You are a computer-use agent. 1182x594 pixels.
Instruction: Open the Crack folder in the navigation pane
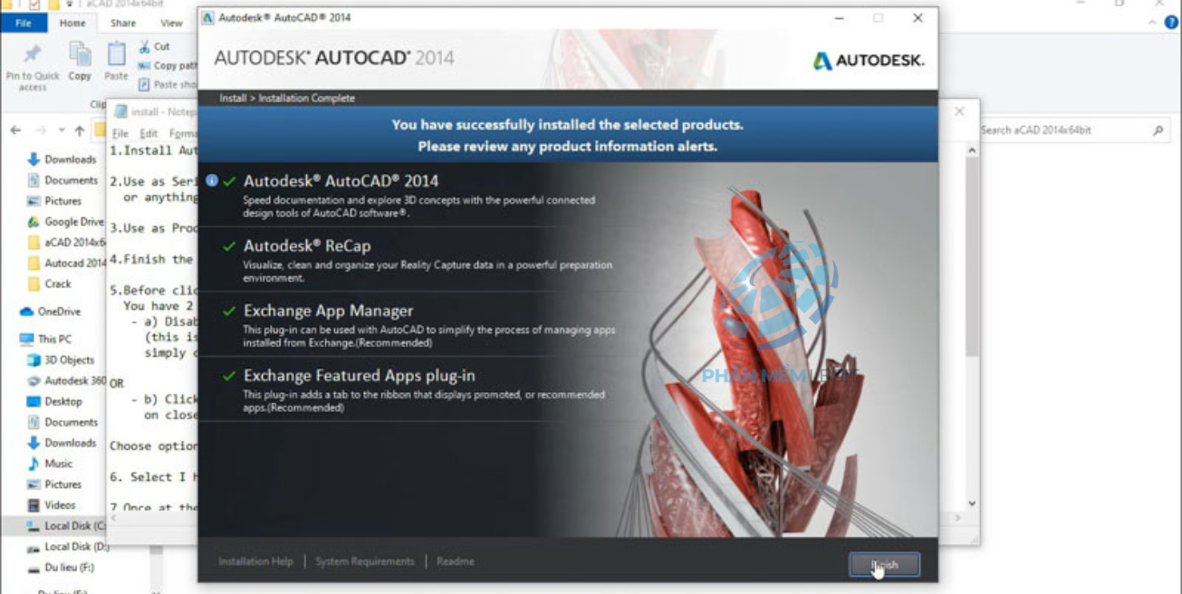click(x=50, y=283)
